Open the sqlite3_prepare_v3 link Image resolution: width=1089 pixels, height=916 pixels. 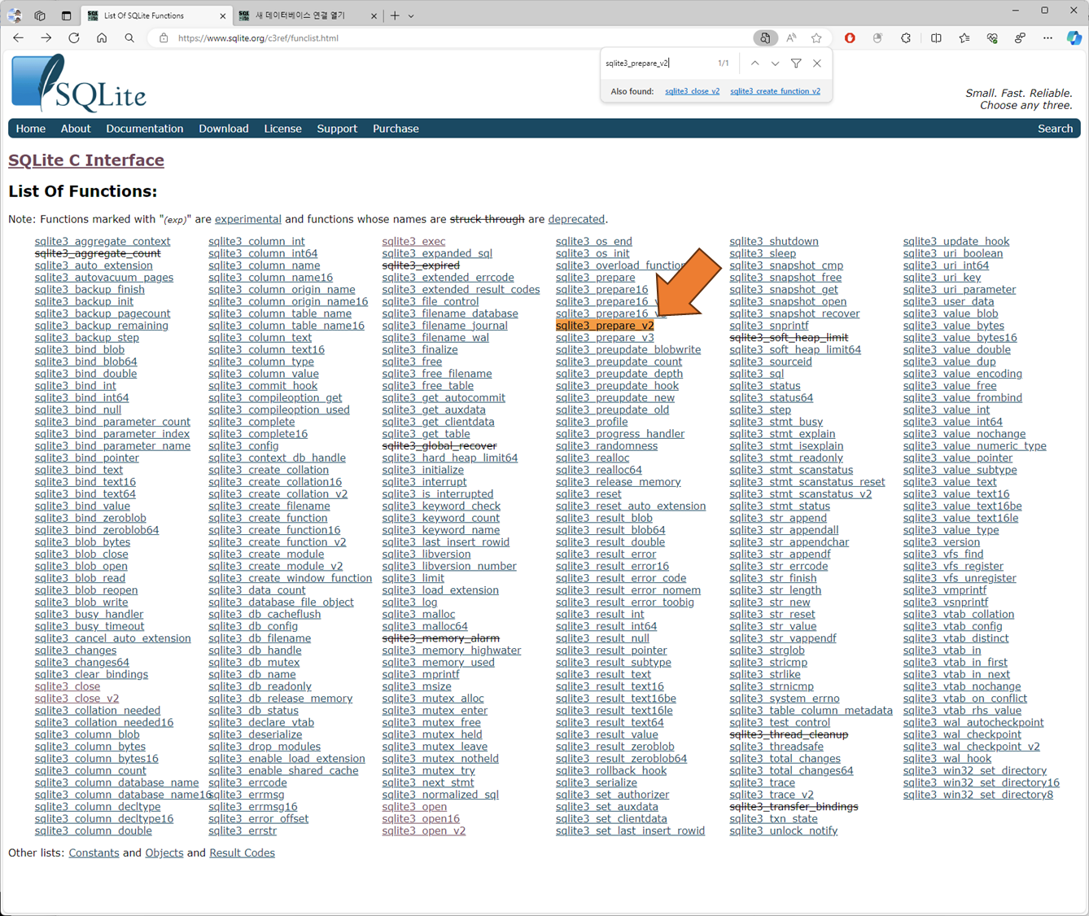click(605, 338)
